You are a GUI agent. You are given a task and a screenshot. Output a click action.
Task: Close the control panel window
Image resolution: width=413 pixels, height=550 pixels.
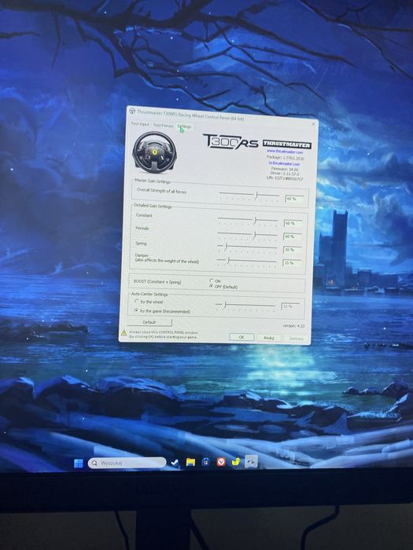point(313,124)
